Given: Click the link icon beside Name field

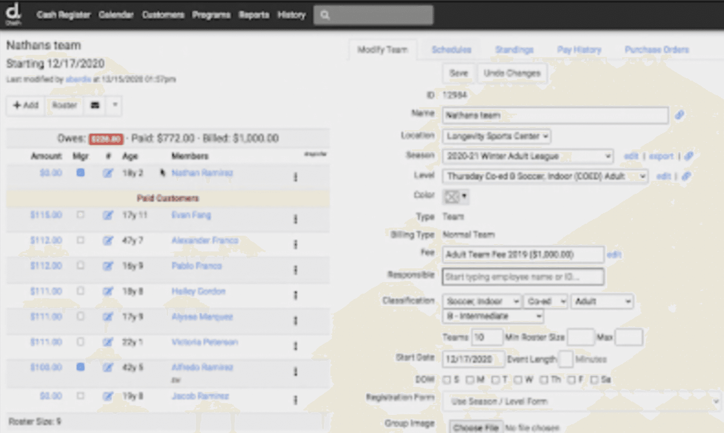Looking at the screenshot, I should click(x=679, y=115).
